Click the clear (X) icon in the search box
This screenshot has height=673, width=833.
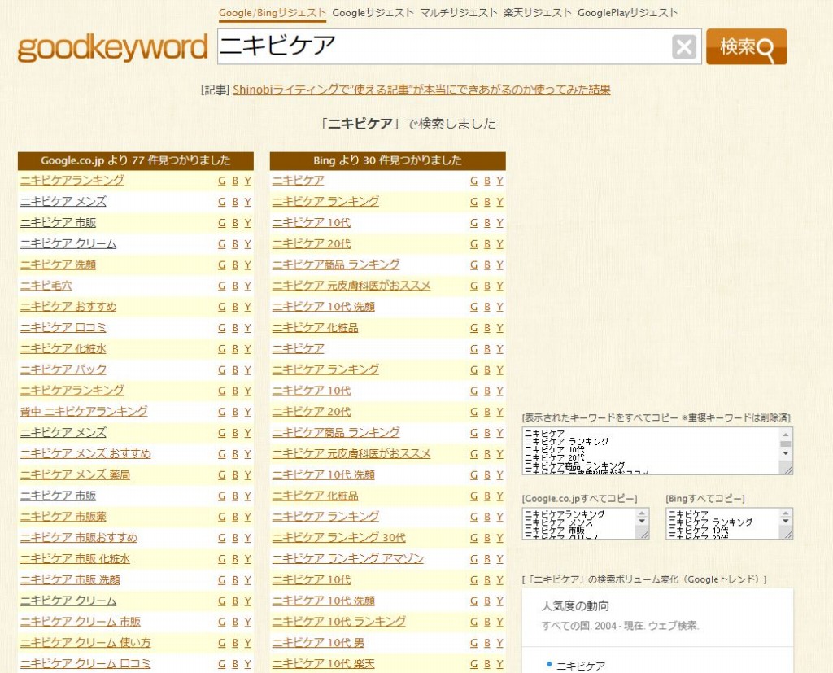tap(684, 46)
